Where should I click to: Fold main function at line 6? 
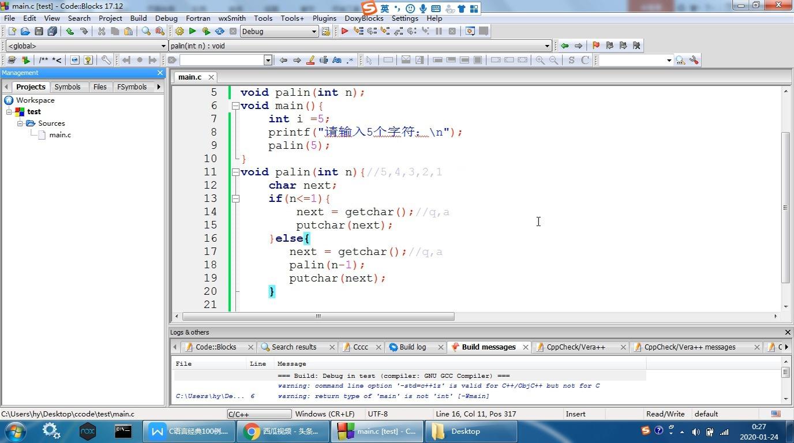tap(235, 106)
